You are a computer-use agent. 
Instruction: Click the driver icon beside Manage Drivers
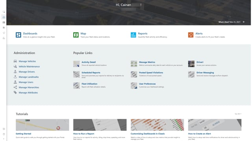coord(15,72)
